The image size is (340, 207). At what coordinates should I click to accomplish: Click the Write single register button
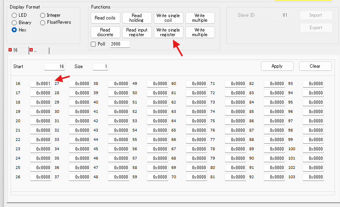click(x=169, y=32)
